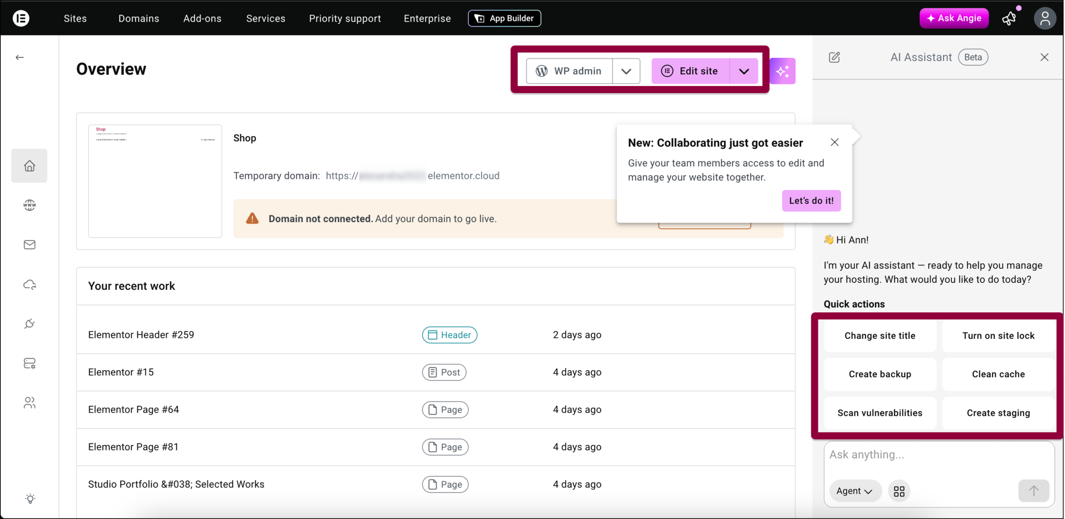1065x519 pixels.
Task: Open Elementor #15 entry
Action: 121,372
